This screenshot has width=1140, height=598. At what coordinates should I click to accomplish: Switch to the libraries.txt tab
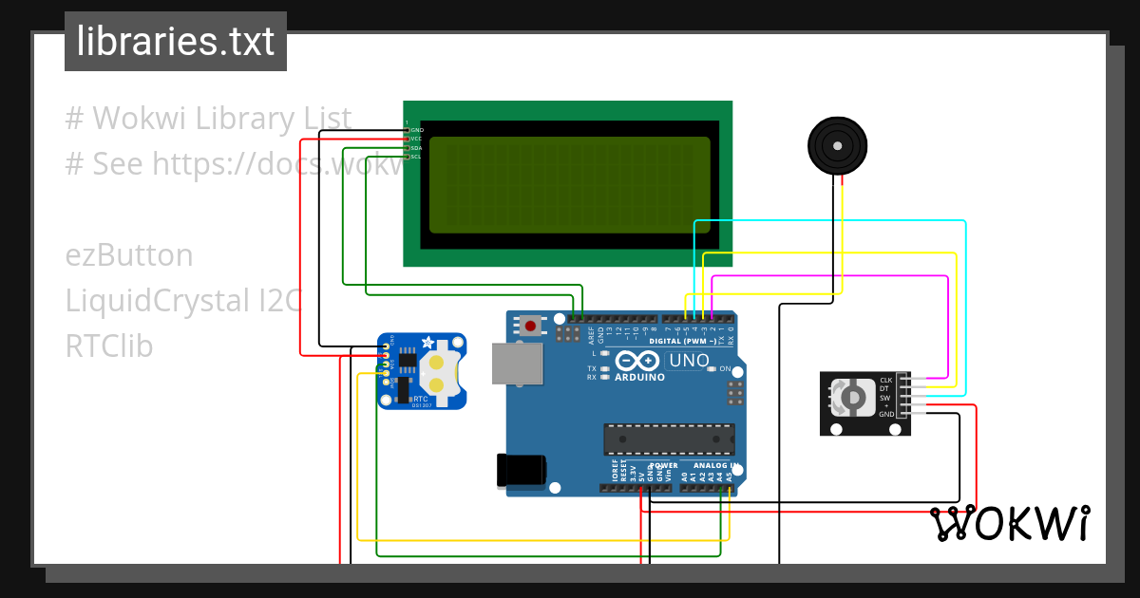(175, 40)
